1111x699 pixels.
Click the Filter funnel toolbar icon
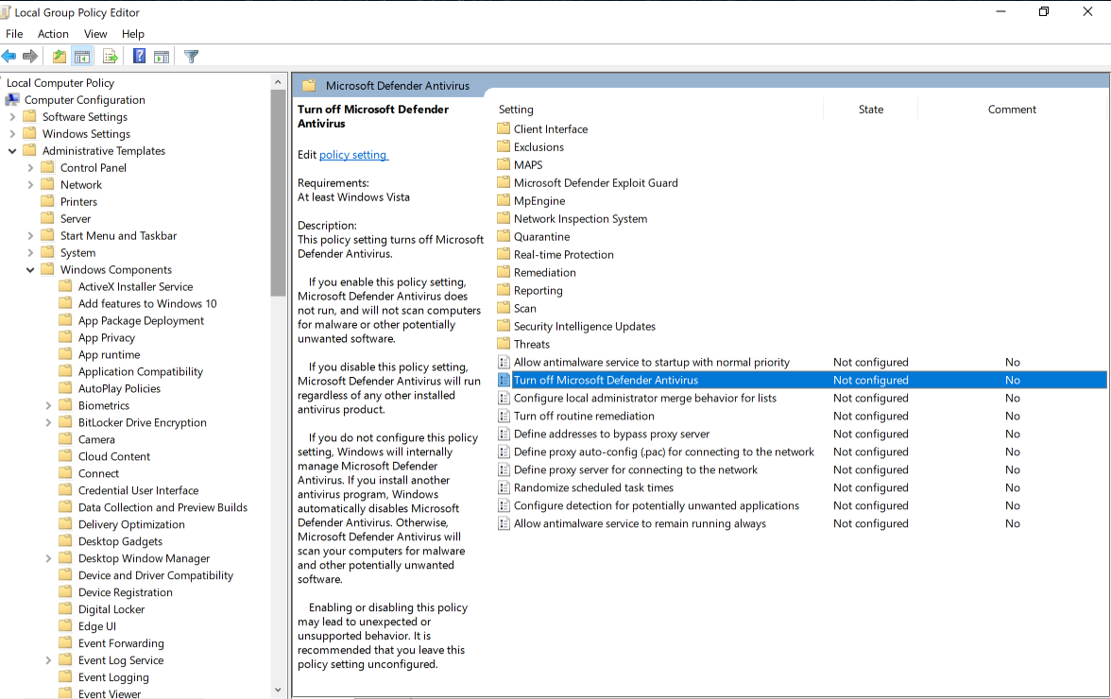pyautogui.click(x=191, y=57)
